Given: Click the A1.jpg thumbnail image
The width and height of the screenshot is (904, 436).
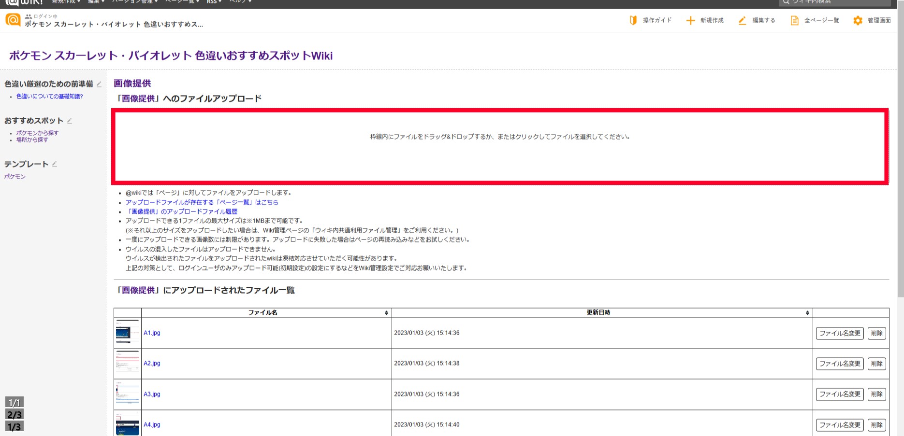Looking at the screenshot, I should tap(128, 333).
